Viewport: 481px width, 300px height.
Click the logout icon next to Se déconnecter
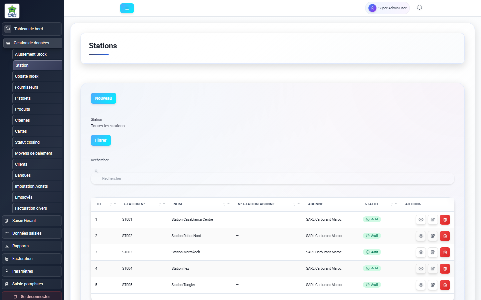[x=15, y=297]
